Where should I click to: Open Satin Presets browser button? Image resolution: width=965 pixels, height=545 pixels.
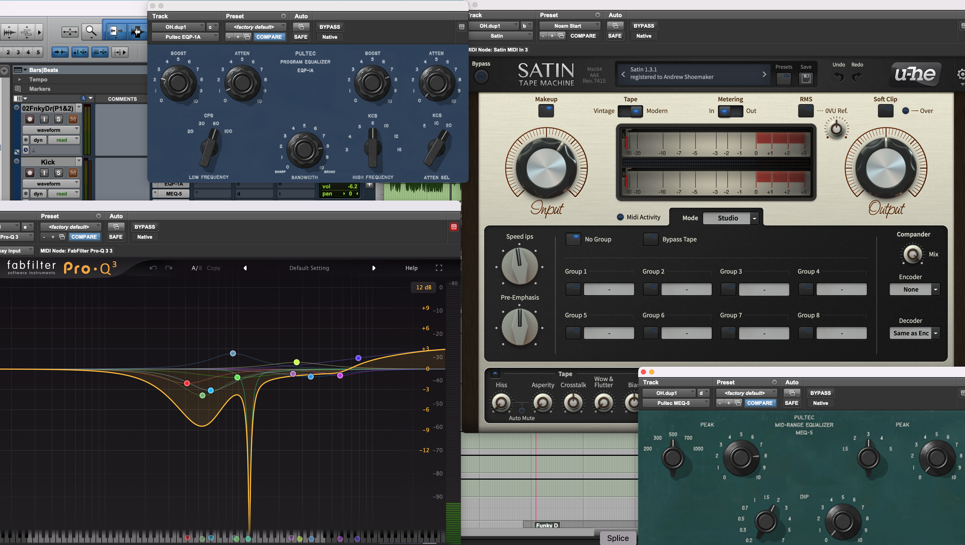tap(784, 78)
